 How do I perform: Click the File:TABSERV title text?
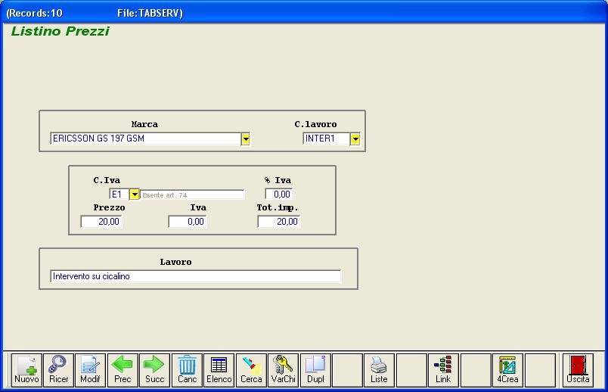pyautogui.click(x=150, y=13)
